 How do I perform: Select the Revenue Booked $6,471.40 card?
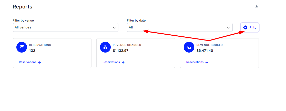219,53
